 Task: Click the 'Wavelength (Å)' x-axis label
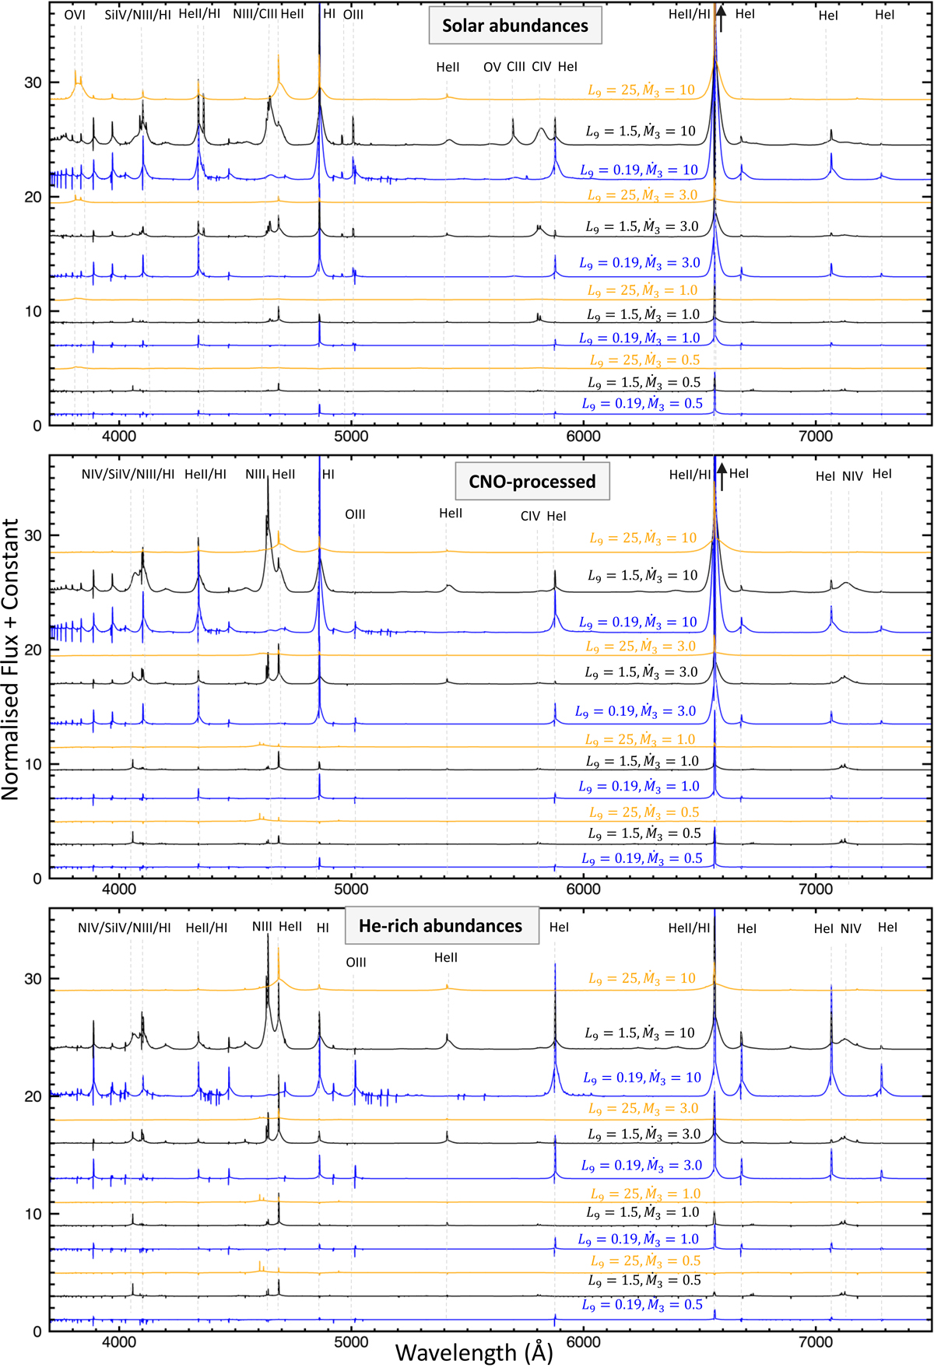point(474,1352)
